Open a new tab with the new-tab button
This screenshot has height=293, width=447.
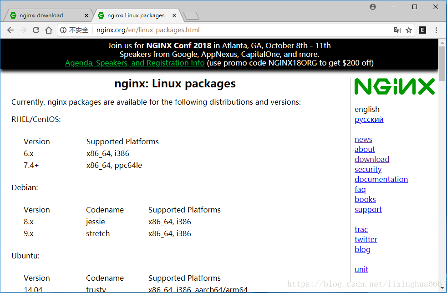coord(191,15)
